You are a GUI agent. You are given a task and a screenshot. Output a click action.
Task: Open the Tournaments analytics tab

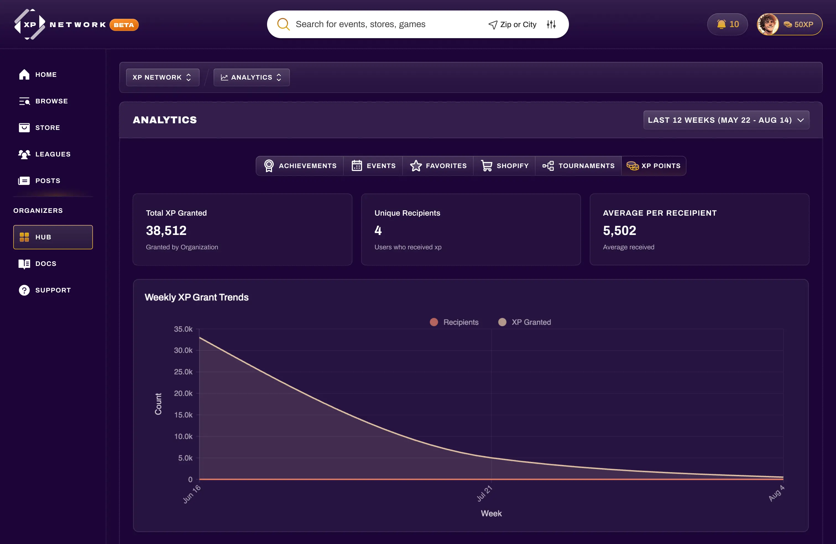click(x=578, y=165)
